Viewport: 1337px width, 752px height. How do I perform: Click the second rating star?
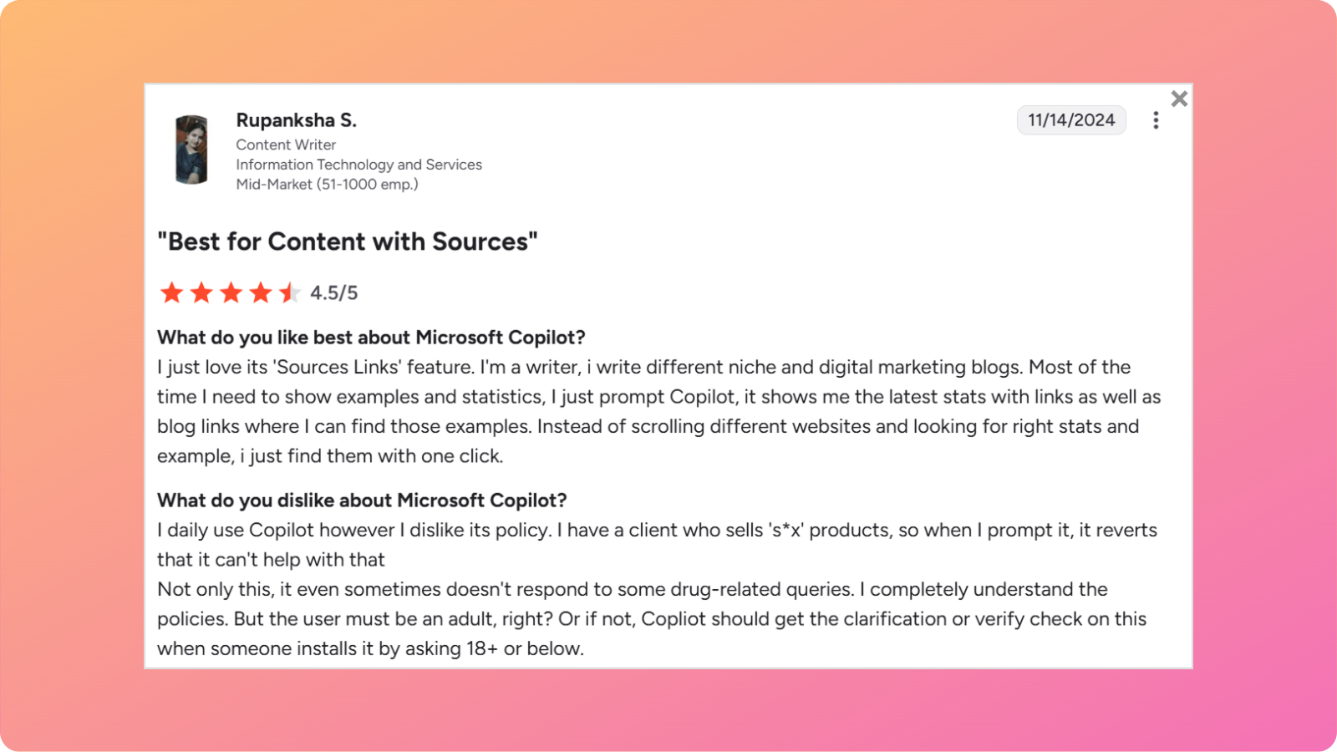pos(201,292)
